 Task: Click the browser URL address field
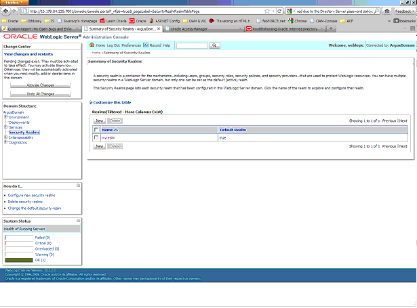point(144,11)
